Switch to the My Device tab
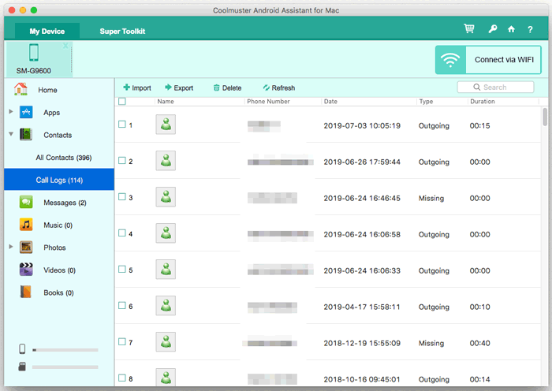This screenshot has height=391, width=552. tap(47, 32)
